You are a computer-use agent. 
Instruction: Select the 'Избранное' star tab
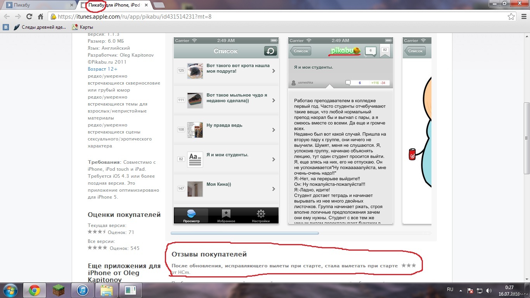226,216
